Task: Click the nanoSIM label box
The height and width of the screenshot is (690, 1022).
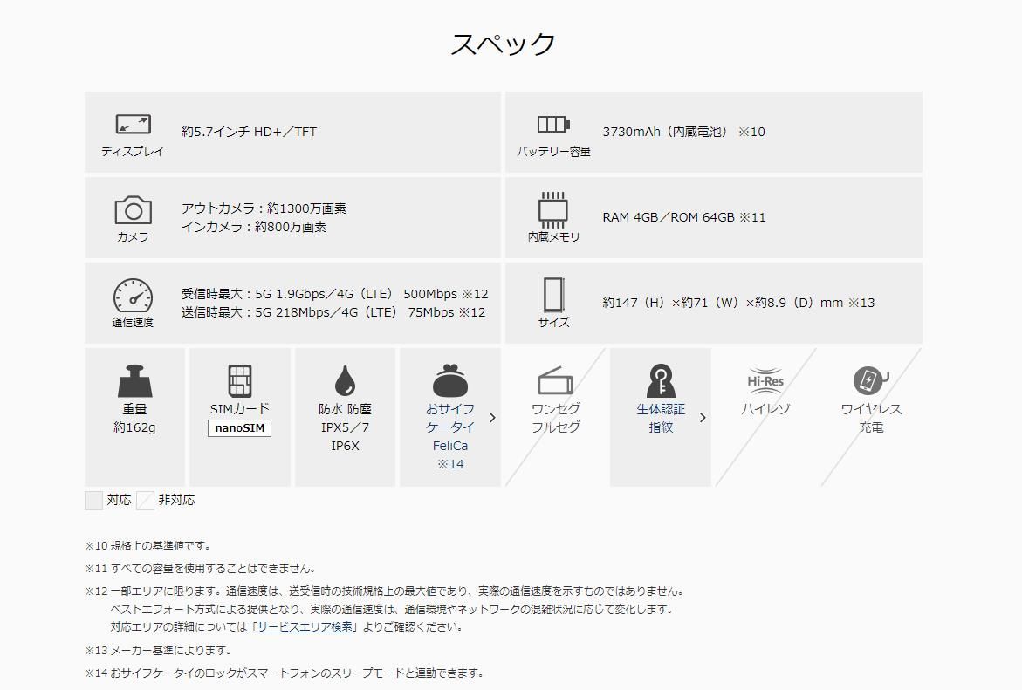Action: tap(240, 427)
